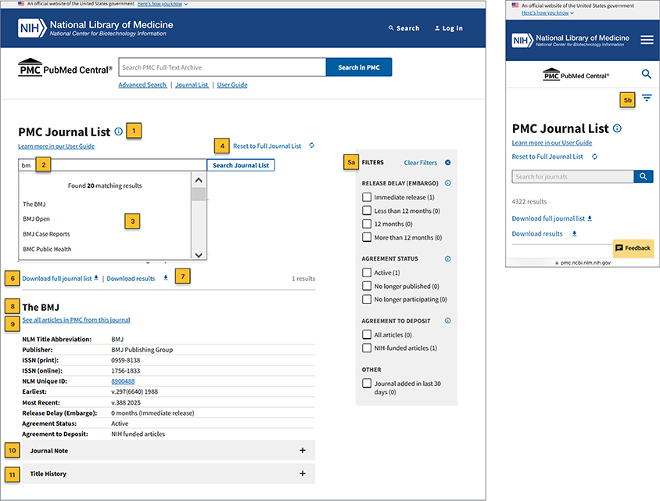Open the User Guide link under search bar

pos(232,85)
